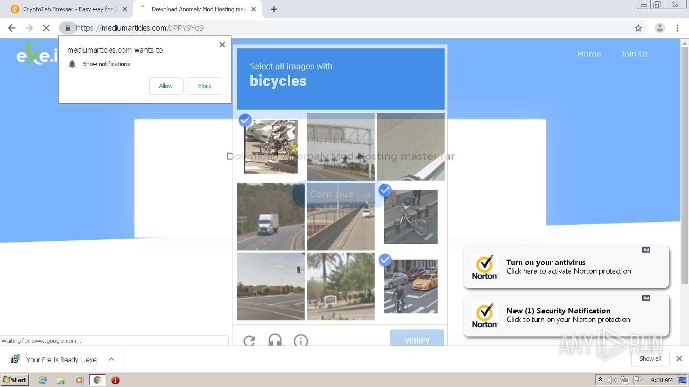Click the 4:00 AM system clock
689x387 pixels.
click(x=662, y=380)
